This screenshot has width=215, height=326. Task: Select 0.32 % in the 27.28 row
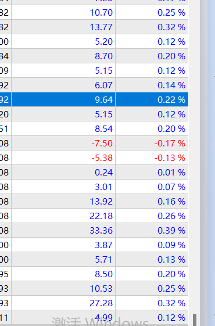tap(171, 303)
